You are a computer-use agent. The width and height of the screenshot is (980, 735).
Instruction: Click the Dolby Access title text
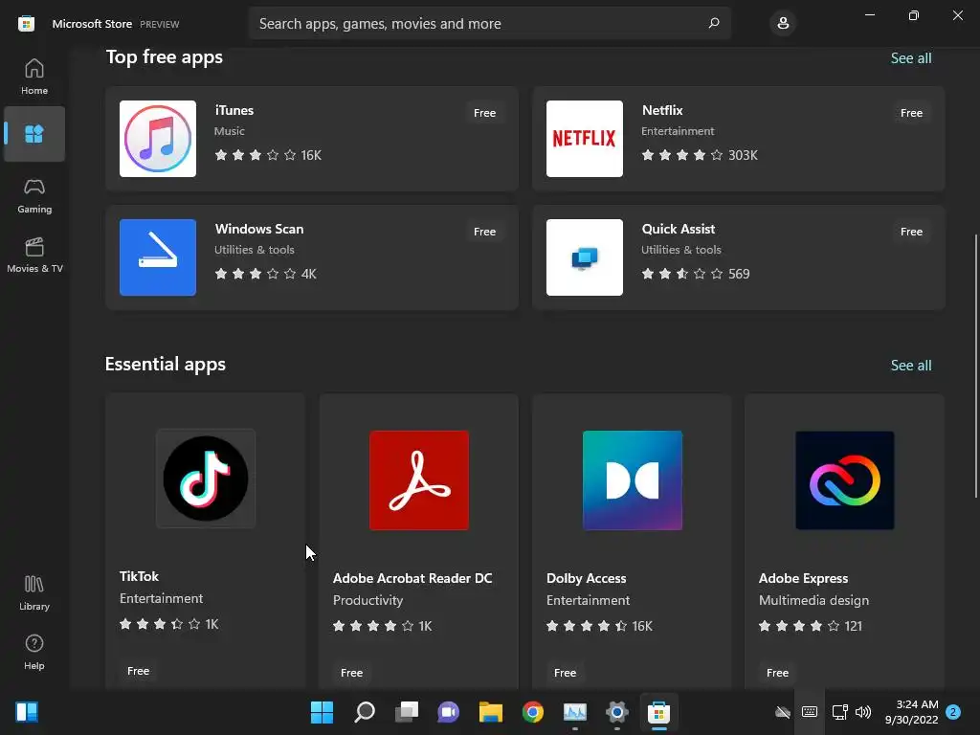point(587,578)
